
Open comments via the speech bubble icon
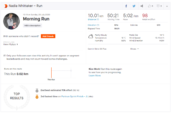pos(158,6)
